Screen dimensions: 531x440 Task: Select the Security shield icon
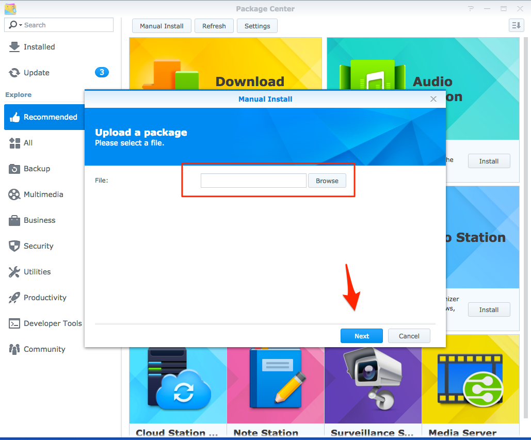[15, 246]
